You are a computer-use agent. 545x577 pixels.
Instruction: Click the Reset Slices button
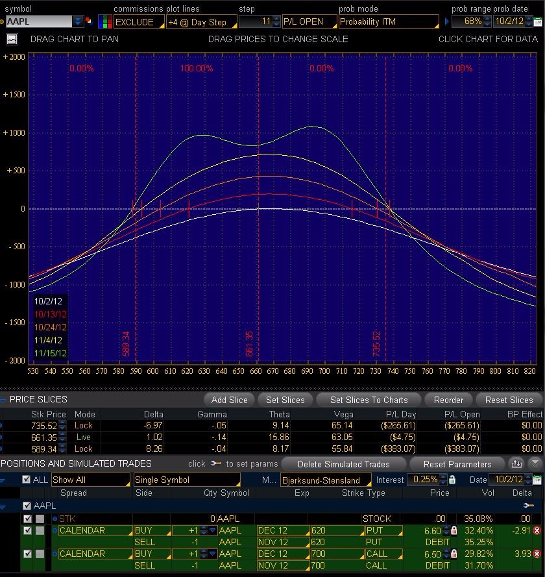pyautogui.click(x=509, y=400)
